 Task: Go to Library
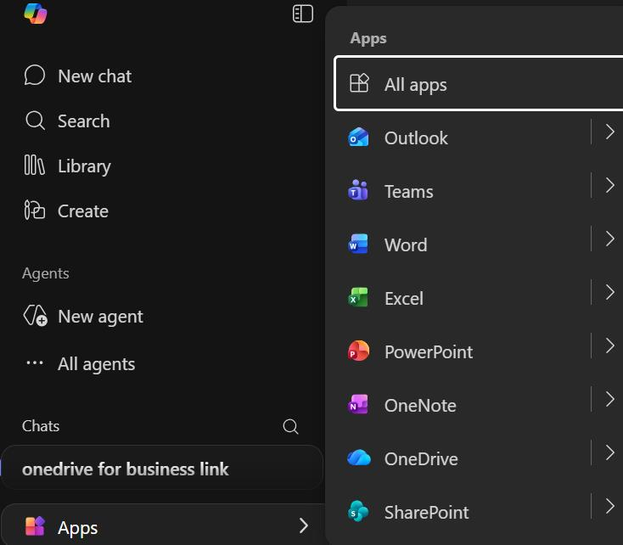(84, 166)
